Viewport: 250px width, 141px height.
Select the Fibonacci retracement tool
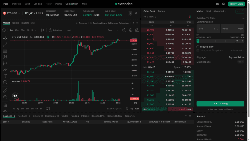tap(5, 51)
